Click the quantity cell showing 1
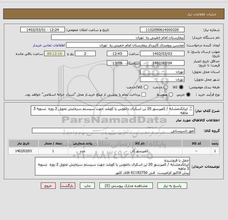This screenshot has width=228, height=220. 53,151
